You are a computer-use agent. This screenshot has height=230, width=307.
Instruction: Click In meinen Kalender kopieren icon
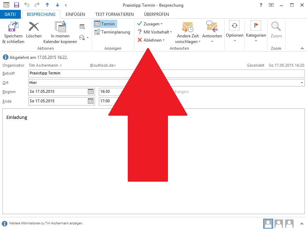pyautogui.click(x=60, y=27)
